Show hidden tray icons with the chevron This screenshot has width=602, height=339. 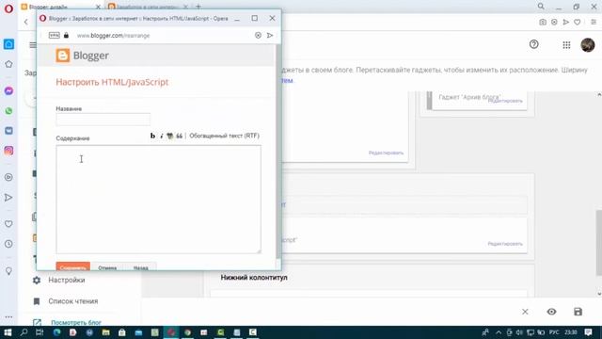click(x=499, y=332)
